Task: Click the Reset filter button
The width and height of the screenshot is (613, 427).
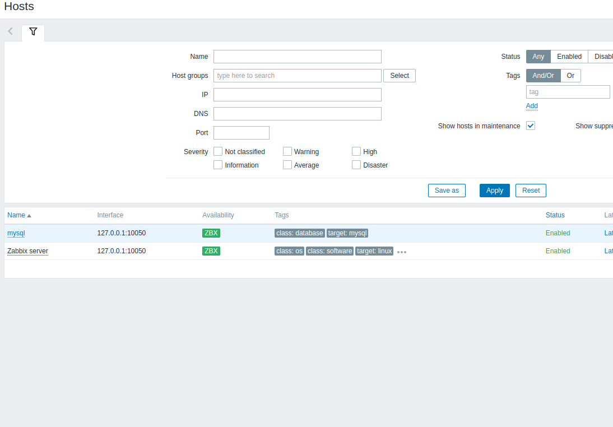Action: 531,191
